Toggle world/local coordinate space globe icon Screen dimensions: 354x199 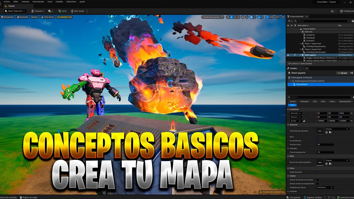point(243,17)
